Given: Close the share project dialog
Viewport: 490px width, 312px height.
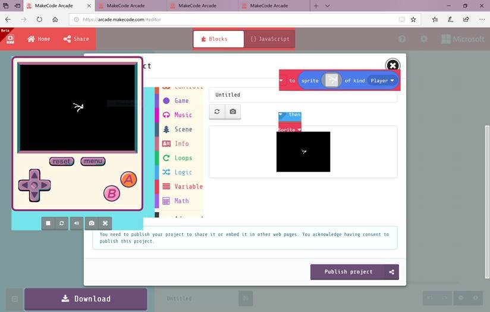Looking at the screenshot, I should pyautogui.click(x=392, y=65).
